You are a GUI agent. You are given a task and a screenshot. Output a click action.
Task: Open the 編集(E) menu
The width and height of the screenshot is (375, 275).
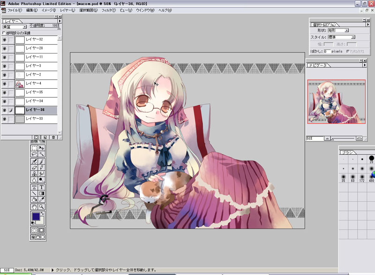[x=32, y=10]
